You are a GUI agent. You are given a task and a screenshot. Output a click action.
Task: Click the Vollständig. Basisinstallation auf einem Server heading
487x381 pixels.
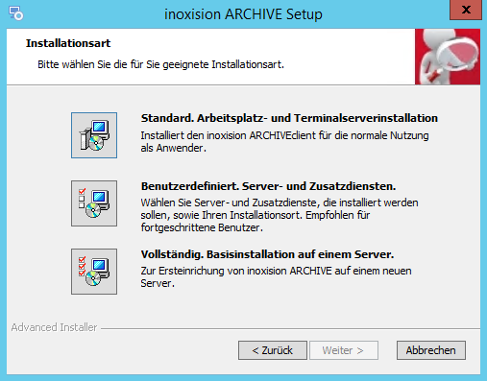point(267,254)
